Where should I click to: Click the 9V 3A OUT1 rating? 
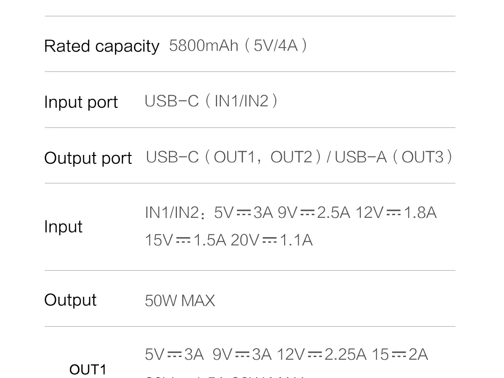[242, 355]
